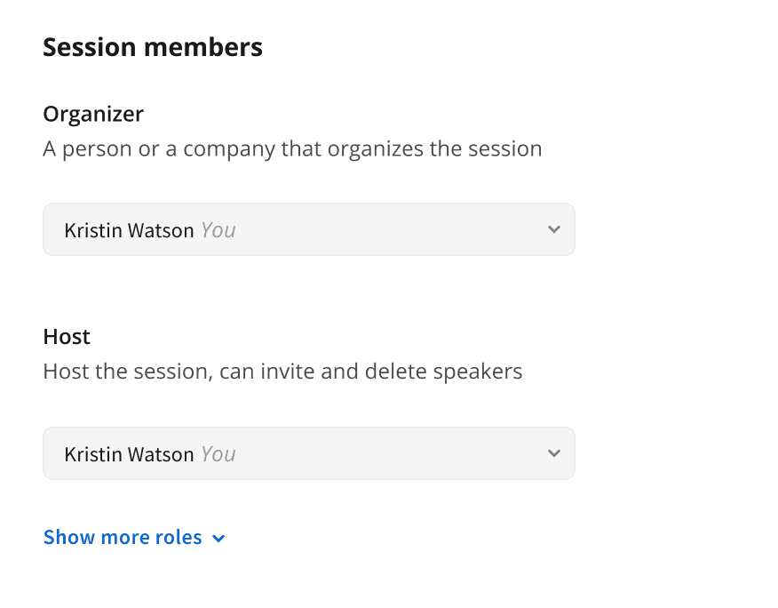The width and height of the screenshot is (778, 608).
Task: Open the Organizer selection dropdown
Action: 308,229
